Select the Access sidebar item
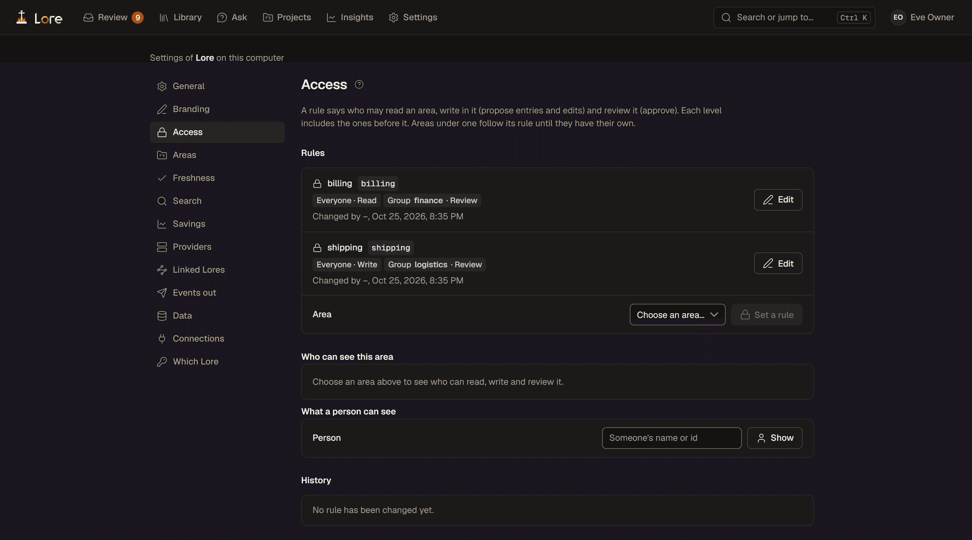 click(217, 132)
